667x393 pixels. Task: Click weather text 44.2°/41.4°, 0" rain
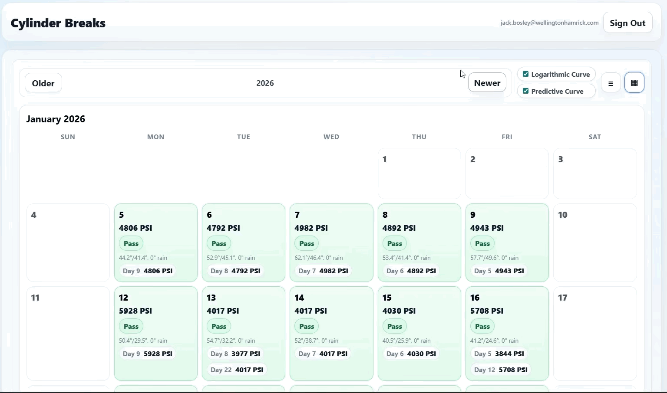143,258
